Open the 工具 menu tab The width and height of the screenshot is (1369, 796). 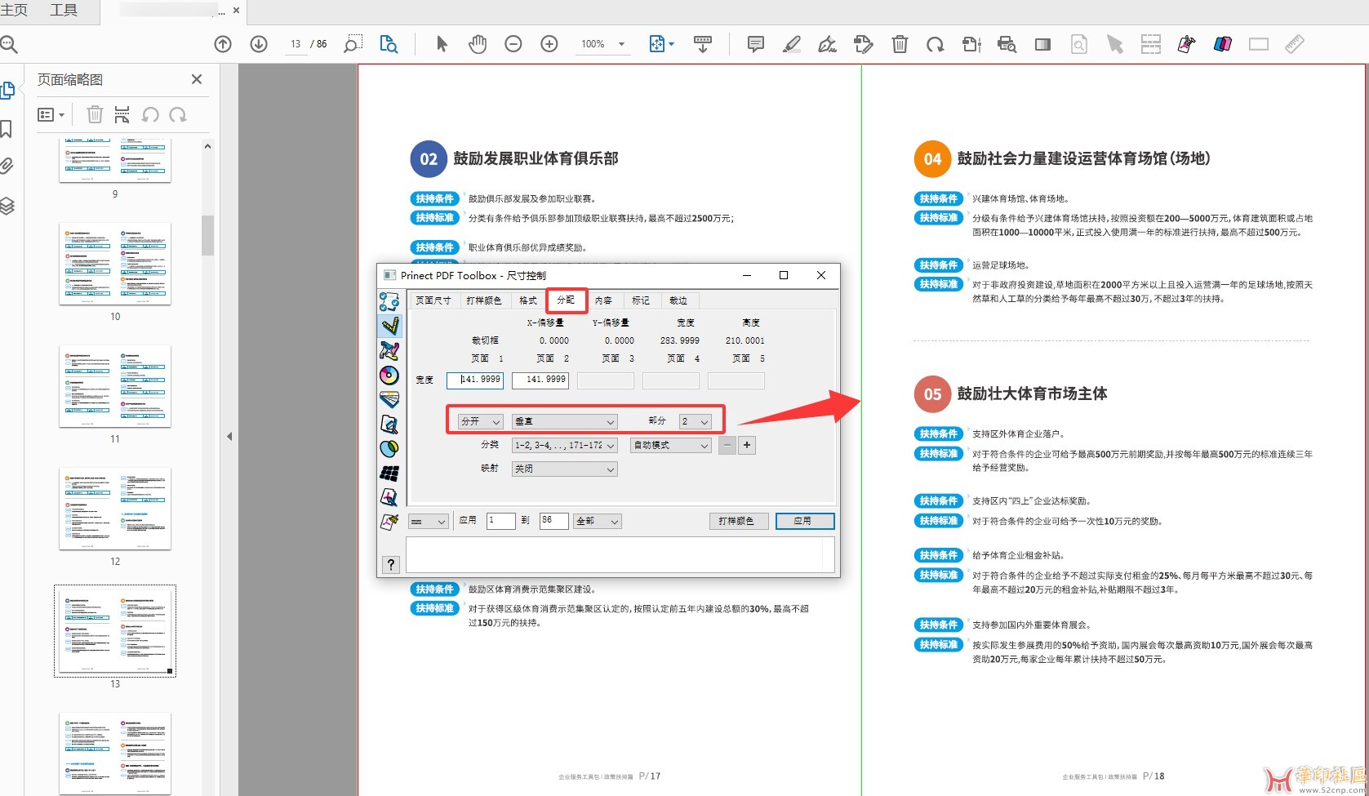tap(64, 11)
